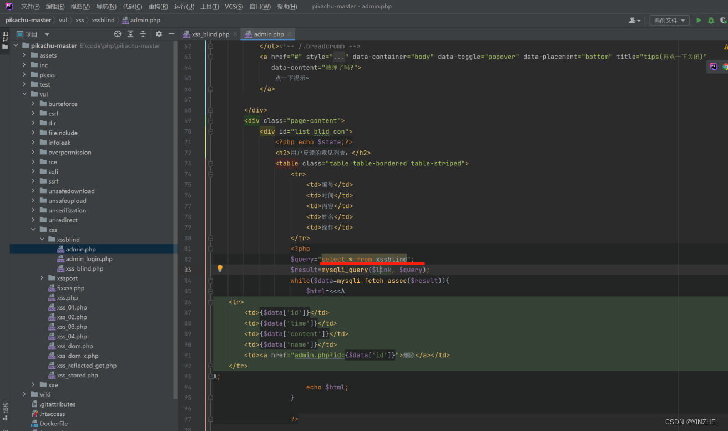The width and height of the screenshot is (728, 431).
Task: Open the 运行(U) menu
Action: pos(184,7)
